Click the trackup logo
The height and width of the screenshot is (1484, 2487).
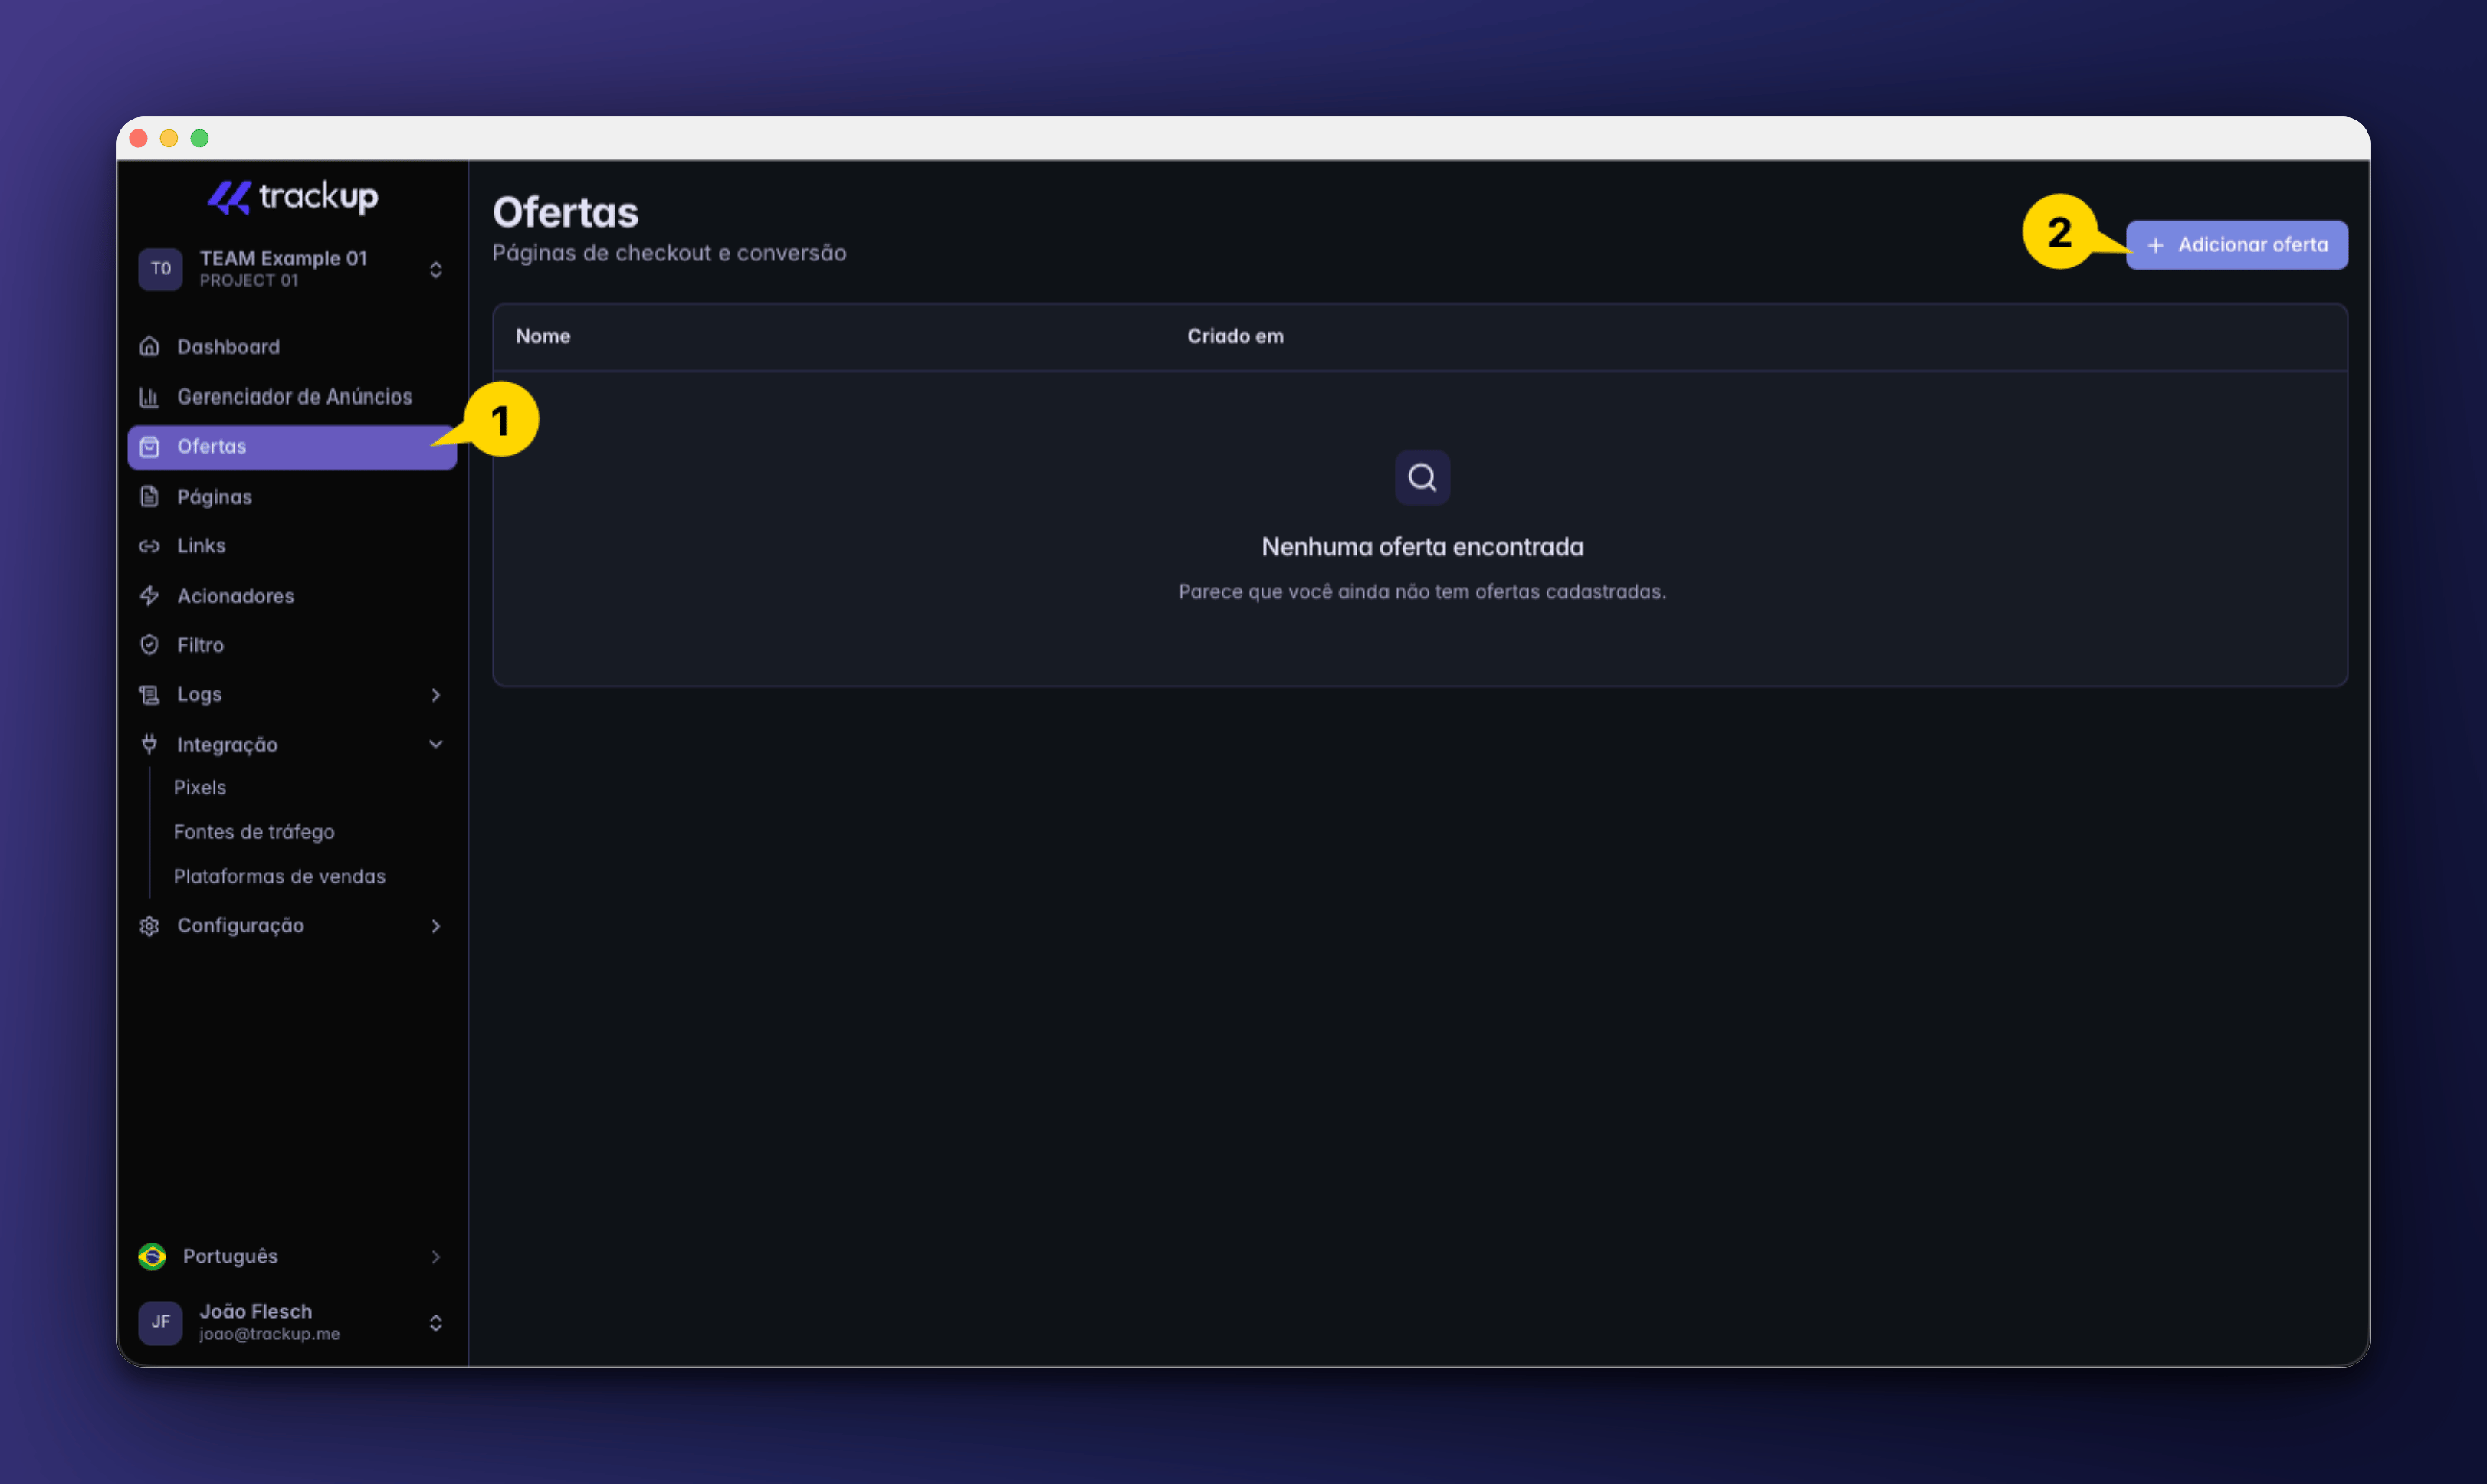[292, 196]
